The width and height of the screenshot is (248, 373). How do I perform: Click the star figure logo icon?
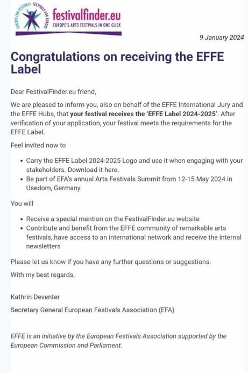[32, 18]
